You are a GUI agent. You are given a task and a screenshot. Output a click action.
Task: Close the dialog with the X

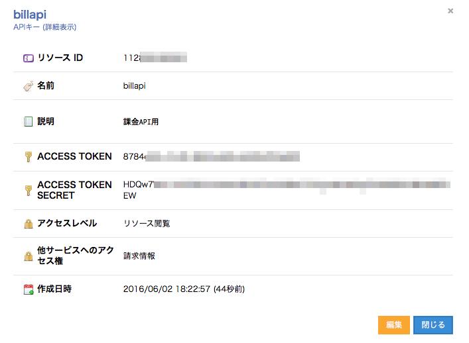(x=450, y=11)
